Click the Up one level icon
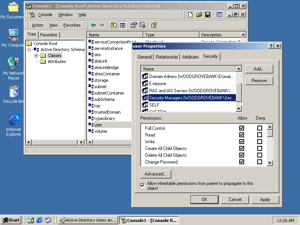This screenshot has height=225, width=300. point(114,25)
